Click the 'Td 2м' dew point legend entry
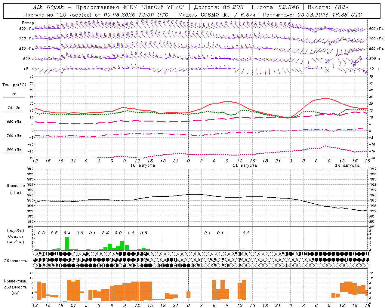 click(14, 108)
